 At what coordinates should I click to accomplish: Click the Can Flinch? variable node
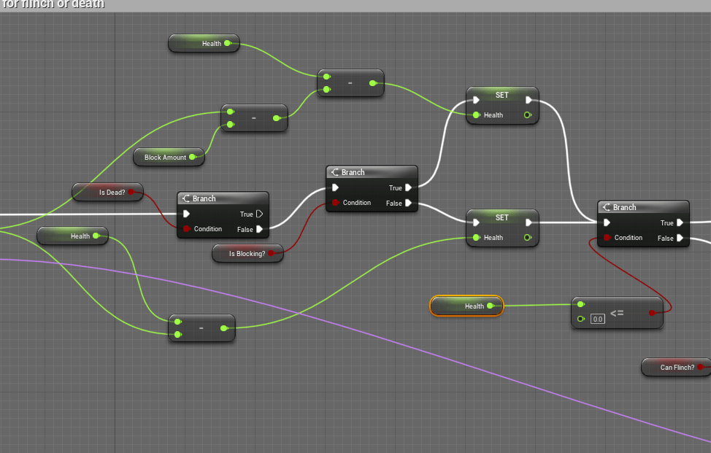[x=672, y=367]
